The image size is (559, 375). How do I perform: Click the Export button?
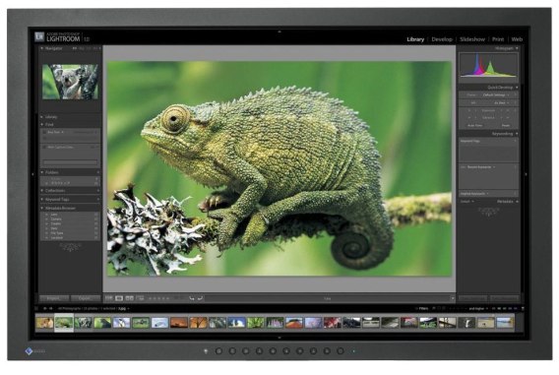pos(85,298)
